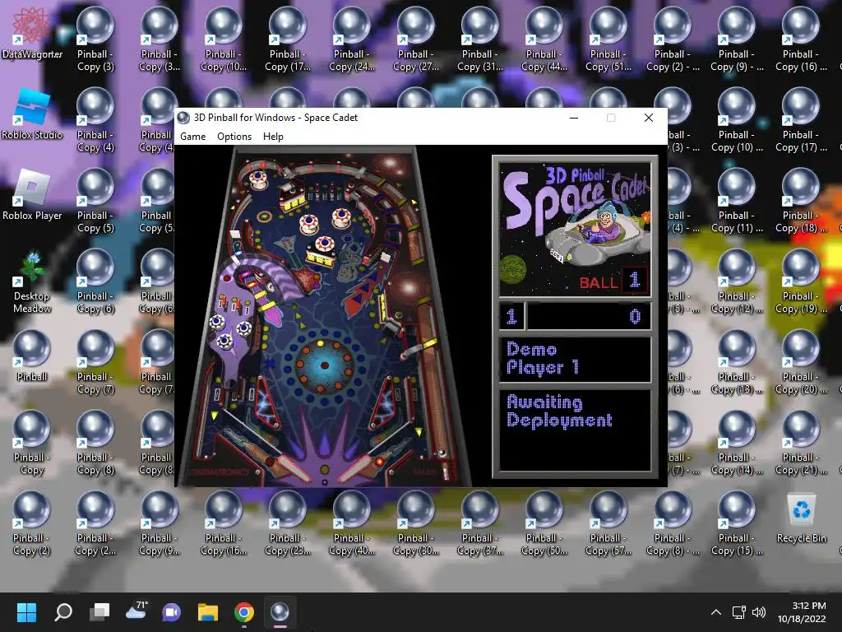Open the 71° weather widget
842x632 pixels.
pos(136,611)
